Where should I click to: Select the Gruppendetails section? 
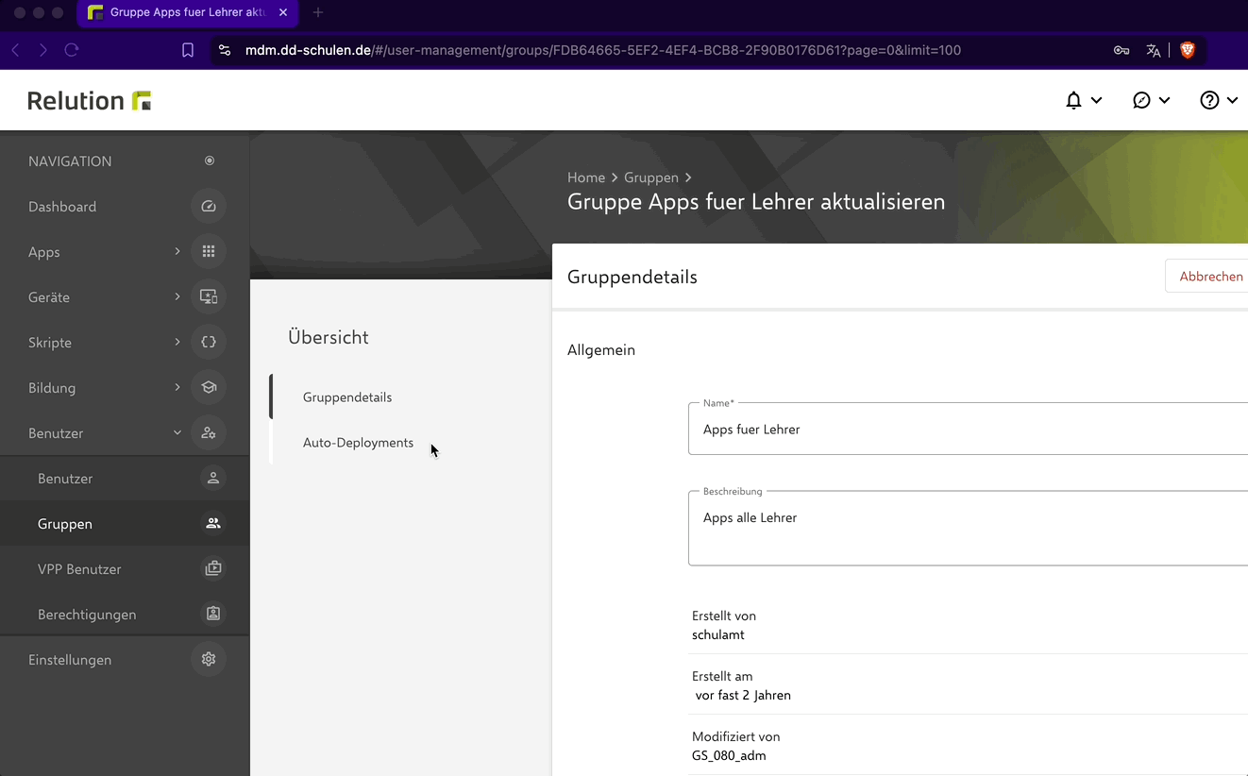pyautogui.click(x=347, y=397)
